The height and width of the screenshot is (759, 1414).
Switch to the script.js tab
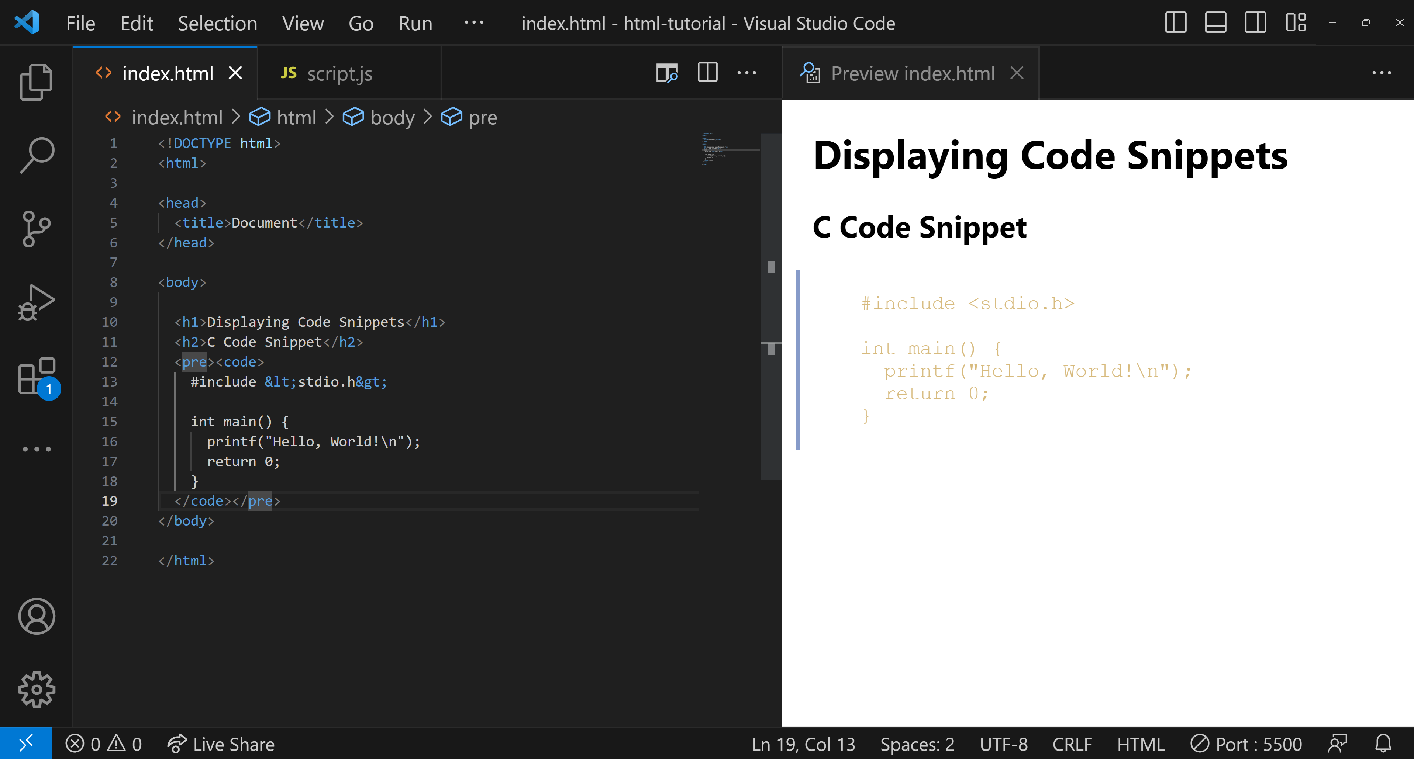point(349,73)
